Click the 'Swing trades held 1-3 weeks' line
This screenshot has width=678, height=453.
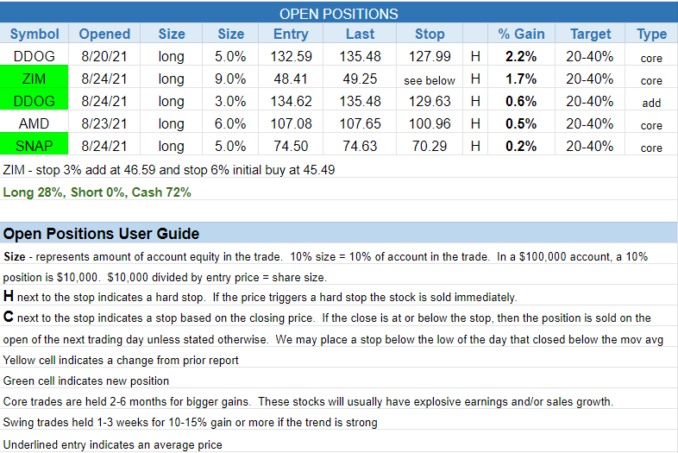tap(191, 422)
